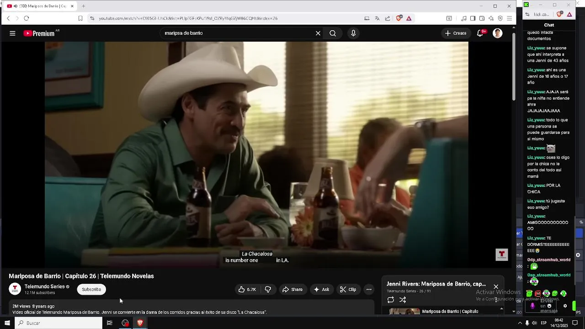Viewport: 585px width, 329px height.
Task: Create a Clip with scissors button
Action: pos(348,289)
